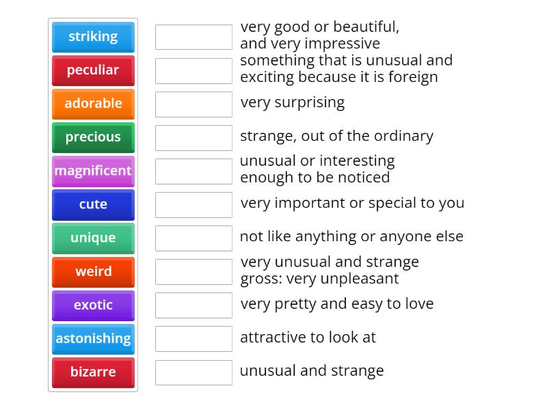This screenshot has height=410, width=547.
Task: Choose the blue 'cute' tile
Action: (93, 204)
